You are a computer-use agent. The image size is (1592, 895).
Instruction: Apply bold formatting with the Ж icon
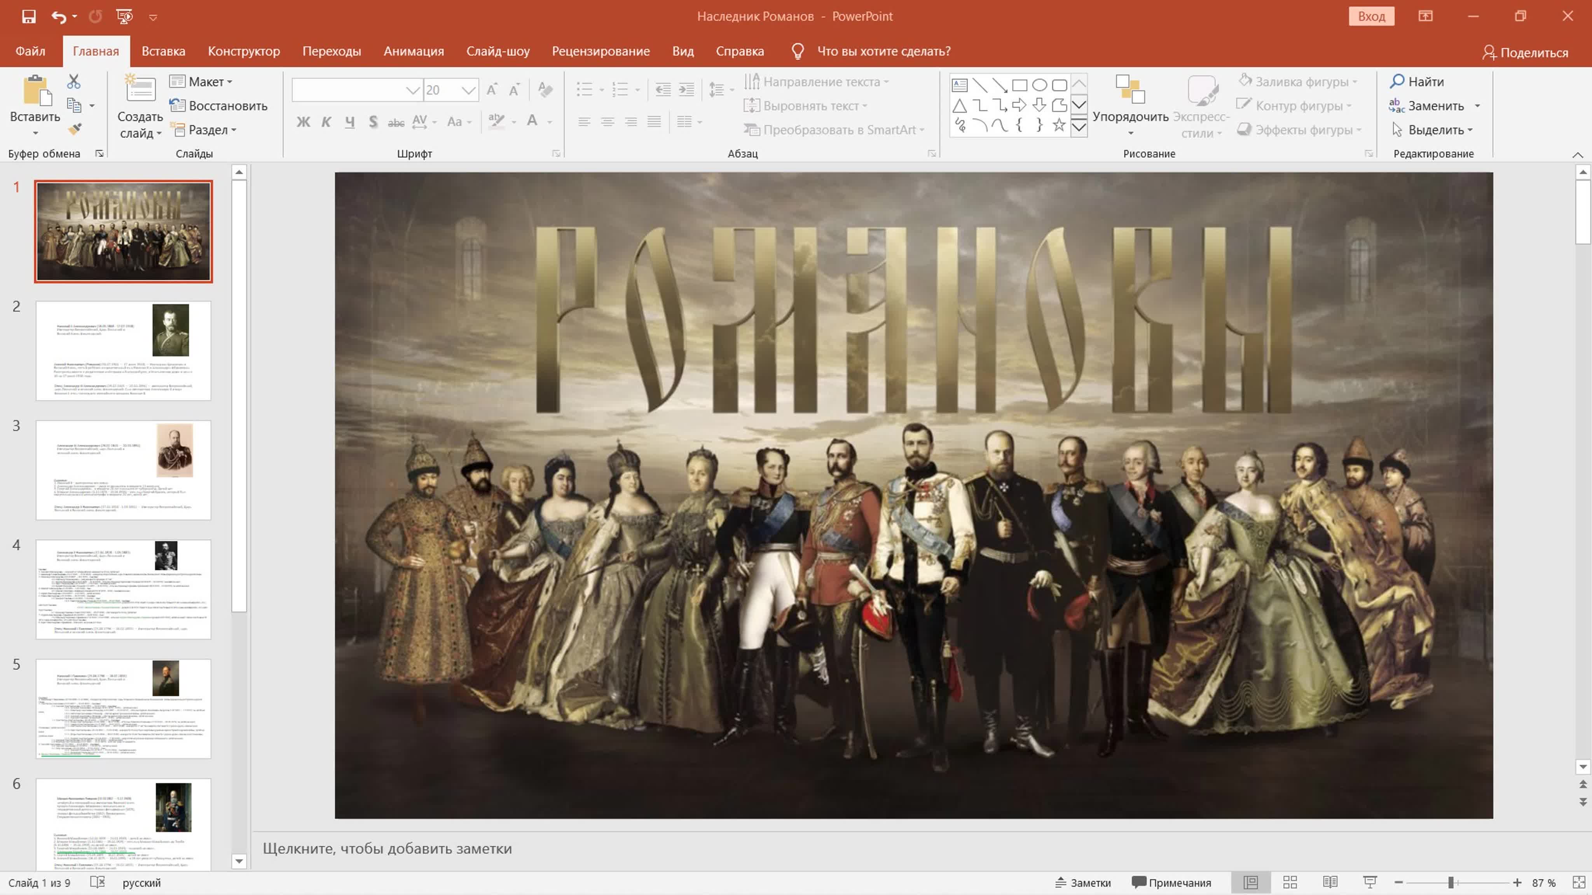pyautogui.click(x=304, y=122)
